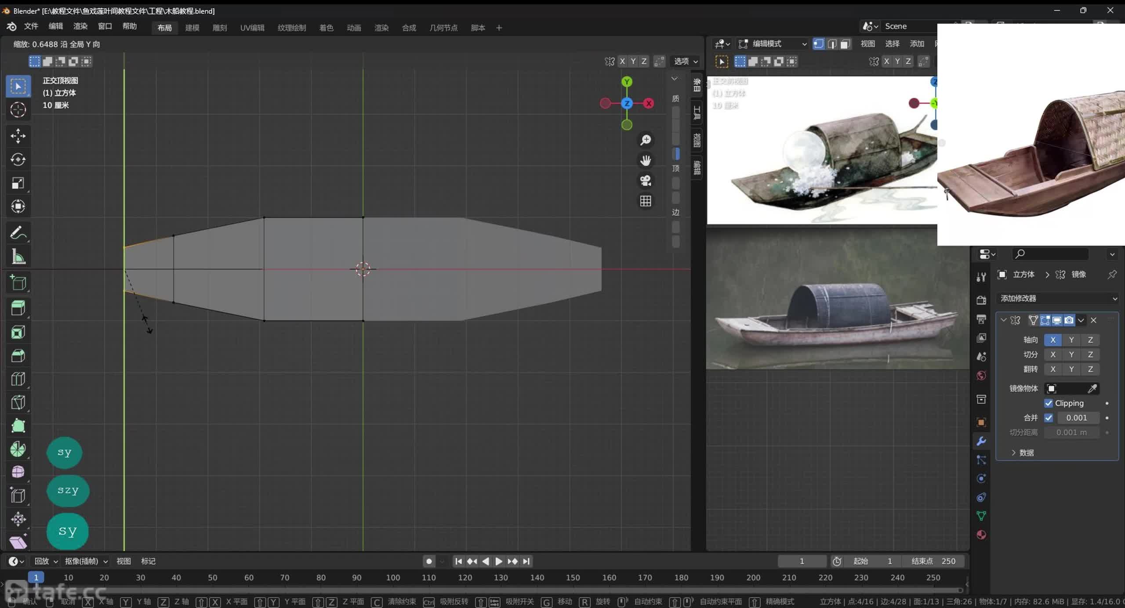
Task: Remove the mirror modifier with X
Action: coord(1093,320)
